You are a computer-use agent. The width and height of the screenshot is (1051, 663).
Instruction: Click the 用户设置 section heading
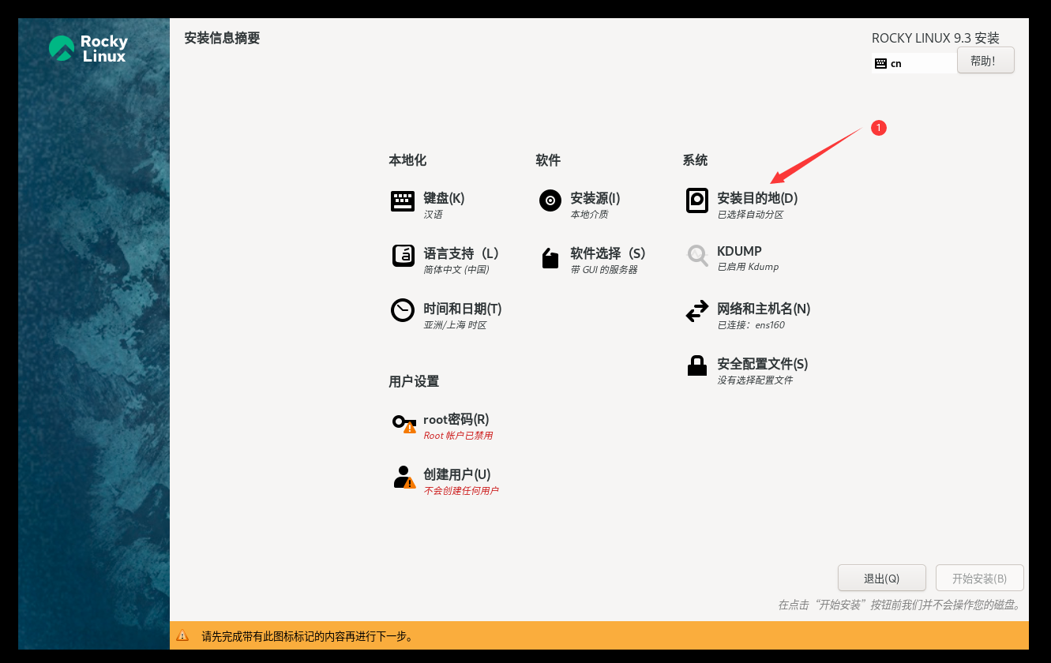[x=414, y=381]
